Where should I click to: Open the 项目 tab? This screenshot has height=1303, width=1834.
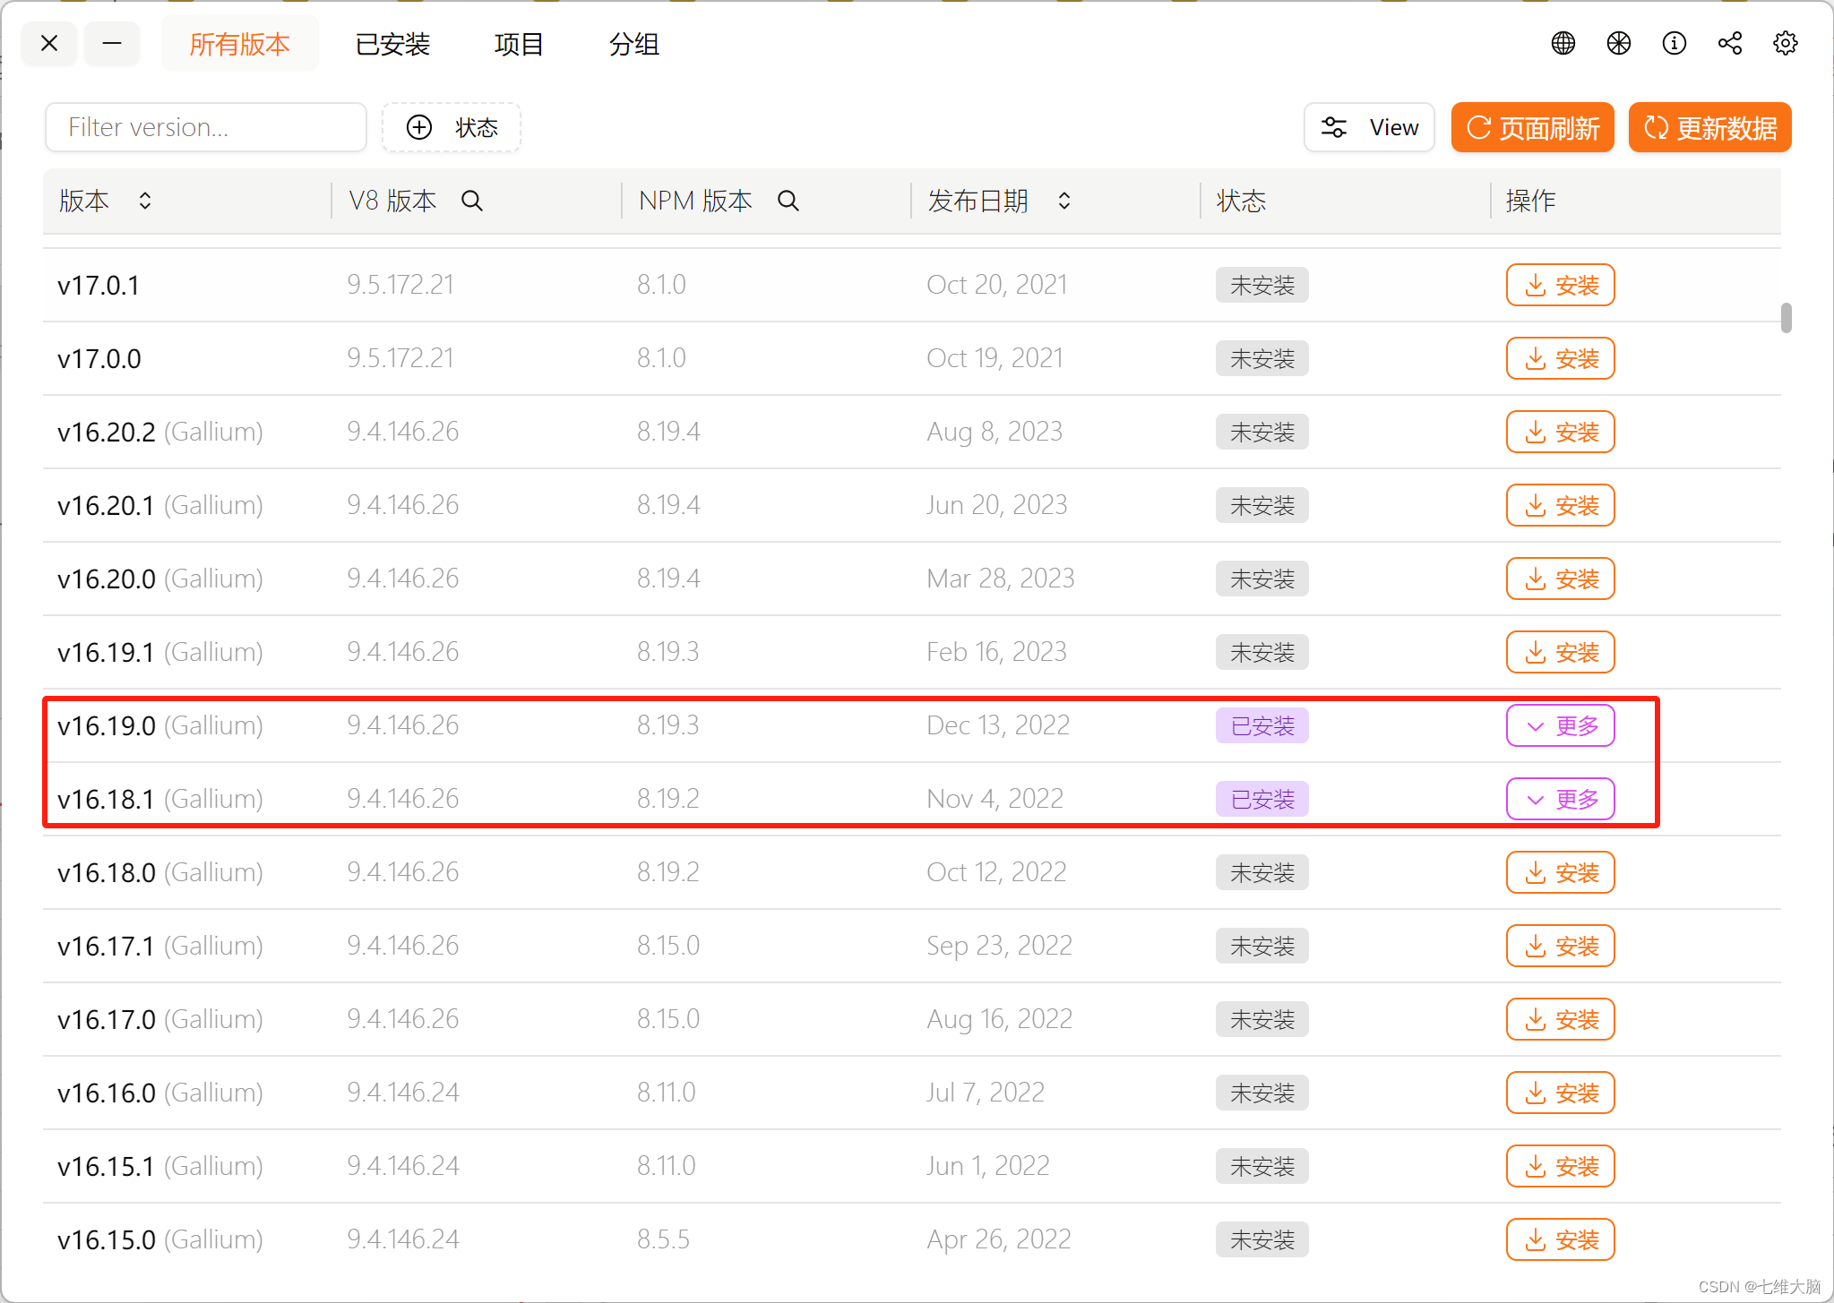519,44
